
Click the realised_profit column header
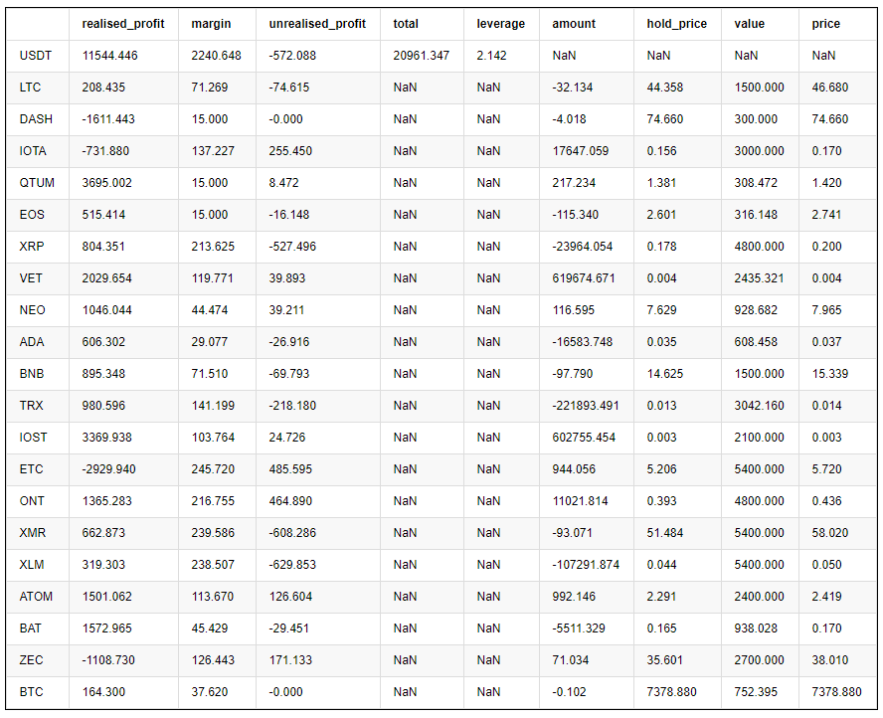(x=123, y=24)
